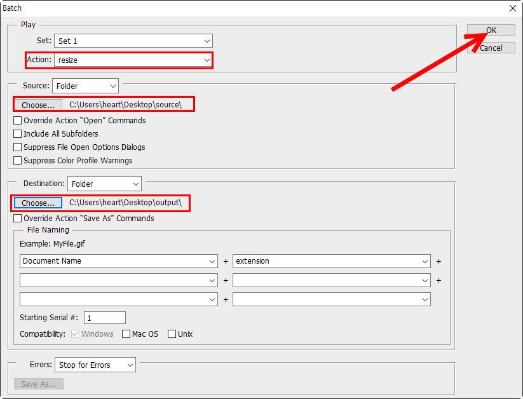
Task: Click the Cancel button
Action: (x=491, y=48)
